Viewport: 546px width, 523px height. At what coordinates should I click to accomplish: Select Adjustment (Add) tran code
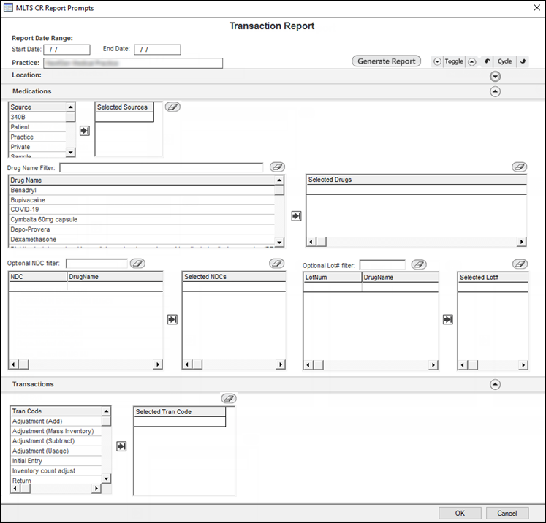pyautogui.click(x=56, y=421)
